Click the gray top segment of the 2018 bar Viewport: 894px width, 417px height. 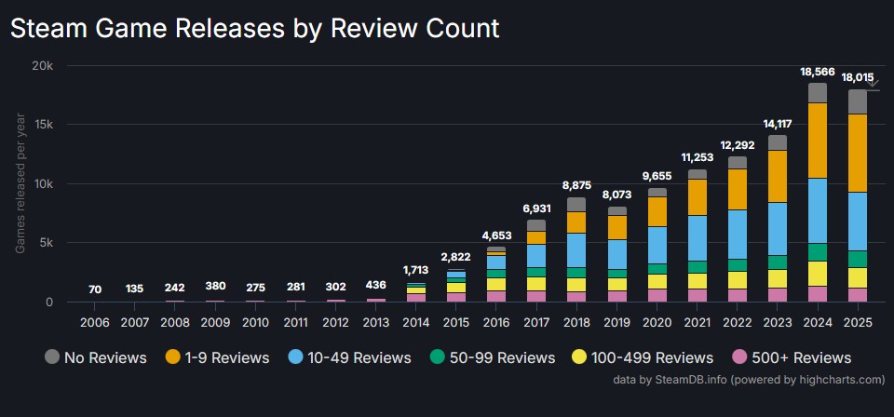576,204
